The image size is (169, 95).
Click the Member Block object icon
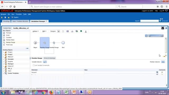point(4,40)
